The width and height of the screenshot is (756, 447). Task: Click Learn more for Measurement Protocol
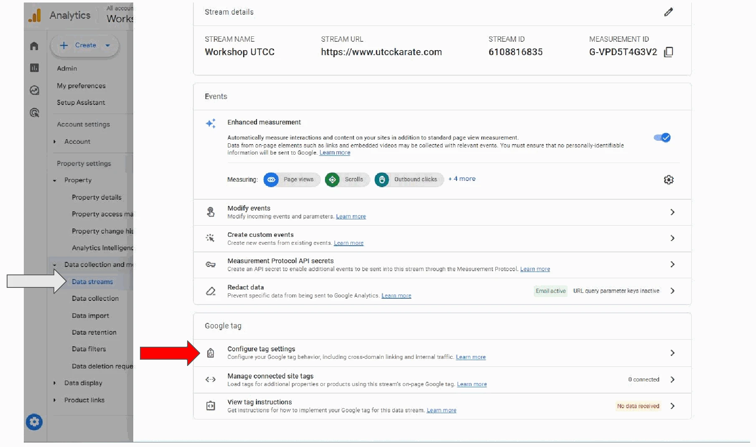click(535, 269)
